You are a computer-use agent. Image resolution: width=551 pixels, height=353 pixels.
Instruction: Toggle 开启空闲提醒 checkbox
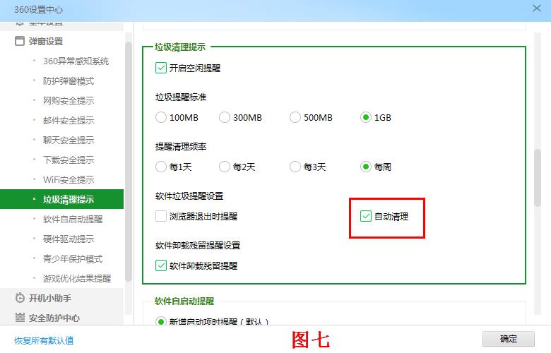click(x=160, y=68)
